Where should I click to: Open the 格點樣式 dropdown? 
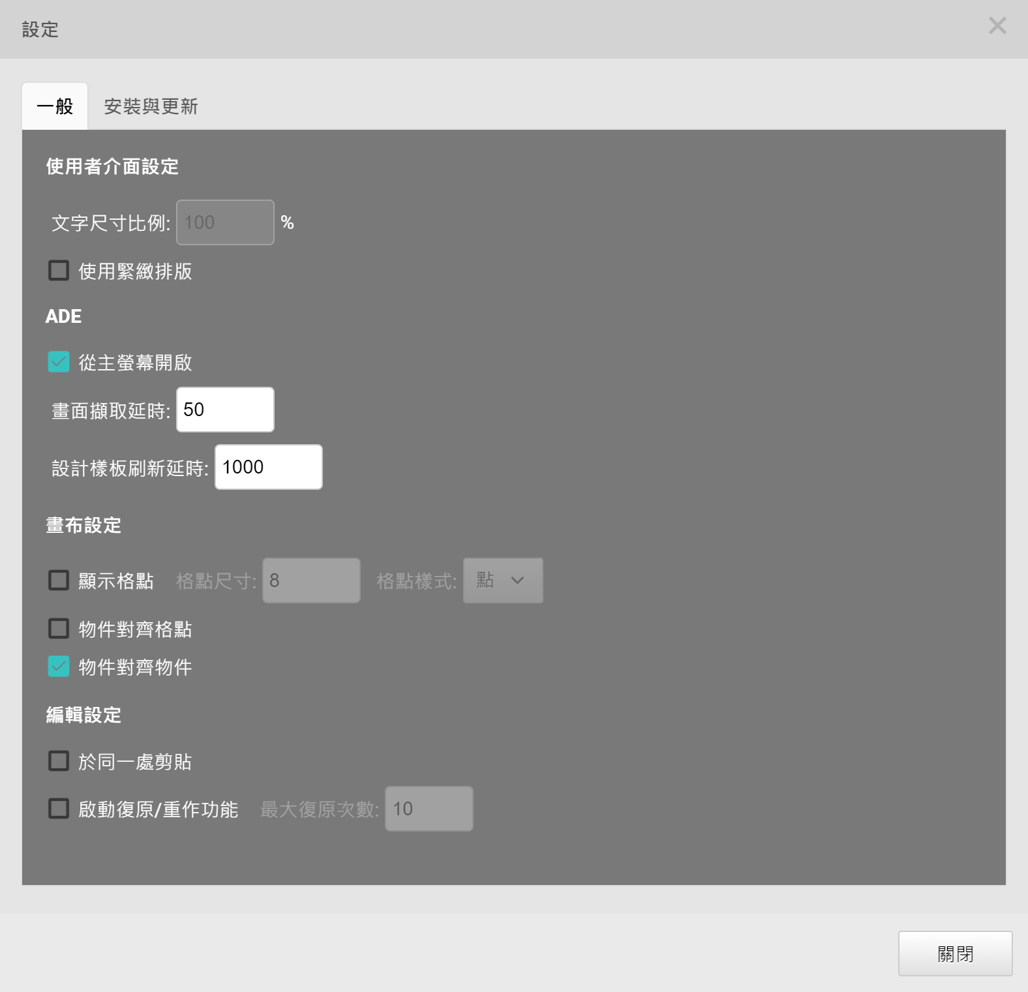tap(503, 580)
